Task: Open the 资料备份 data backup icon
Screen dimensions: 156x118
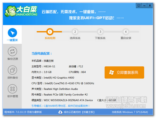Action: pyautogui.click(x=13, y=70)
